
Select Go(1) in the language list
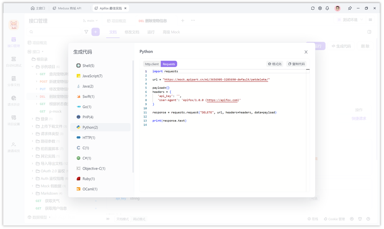point(87,107)
